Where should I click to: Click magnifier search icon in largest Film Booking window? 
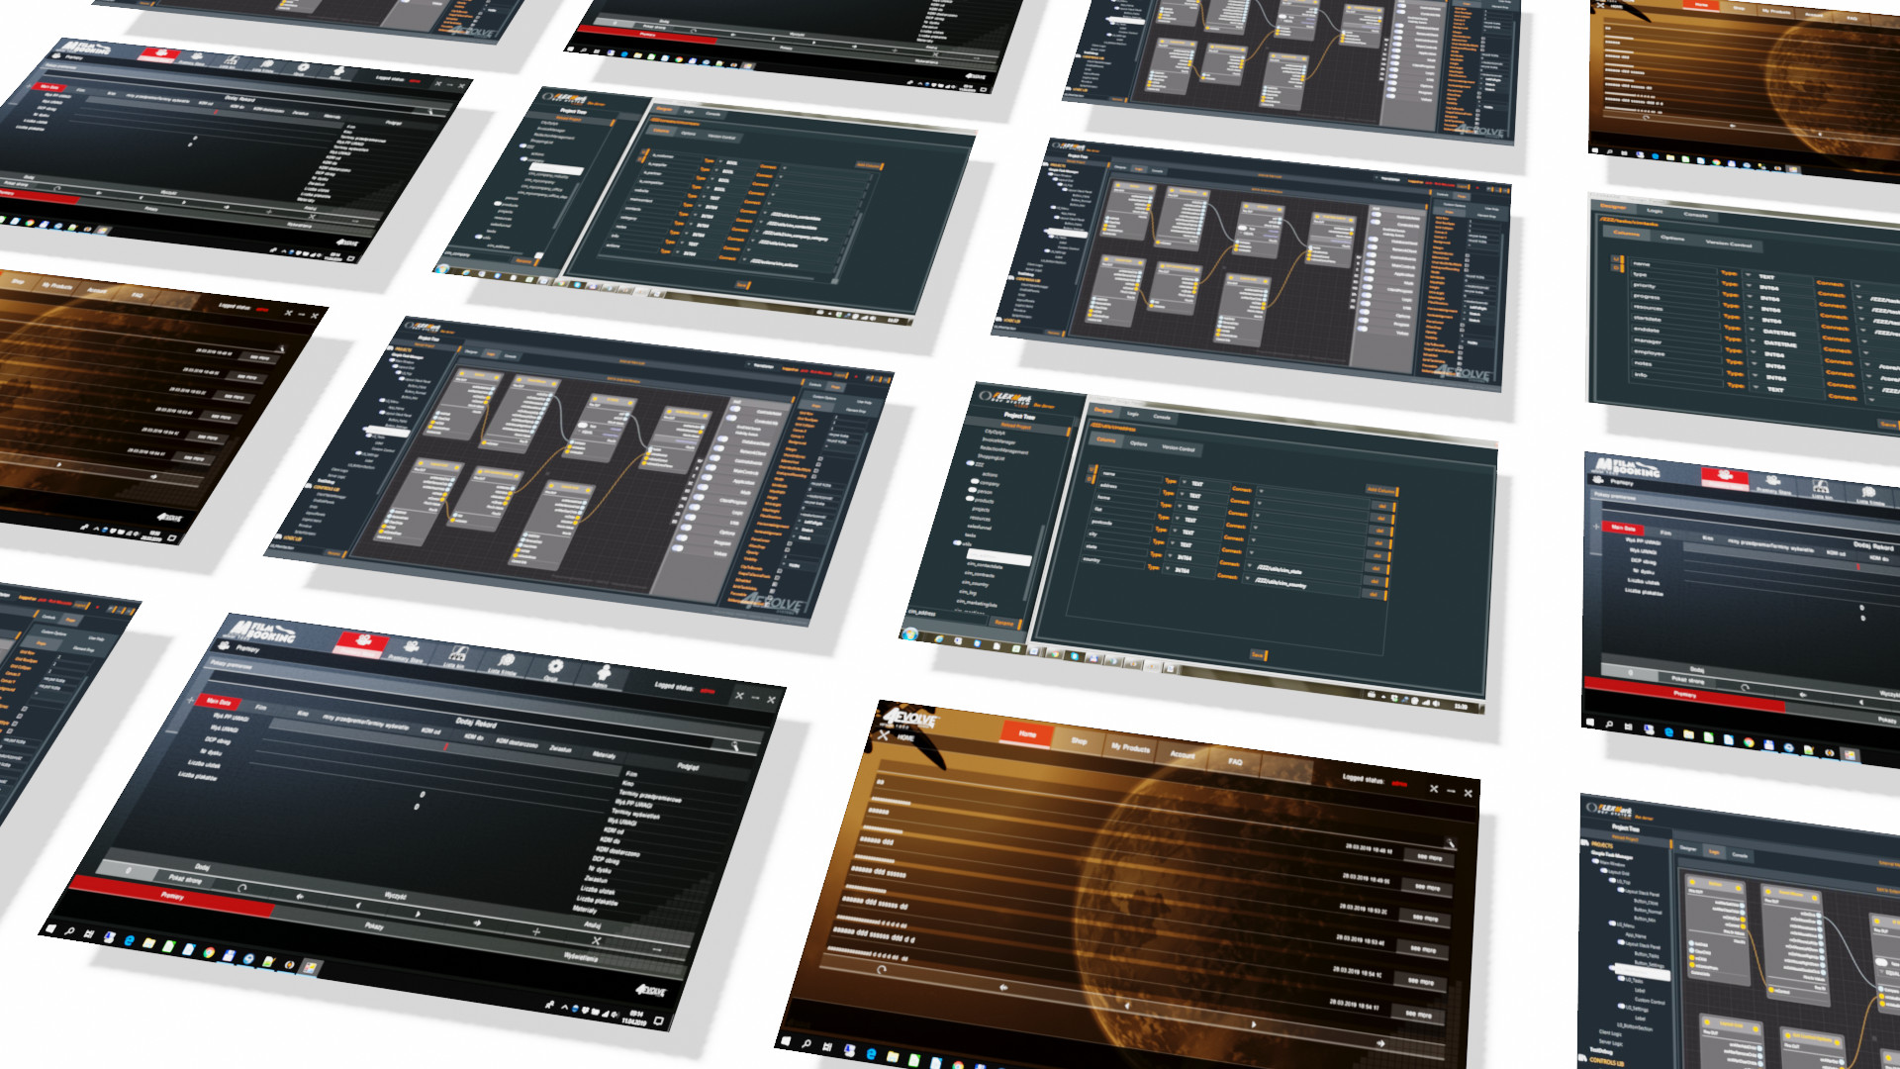tap(735, 745)
